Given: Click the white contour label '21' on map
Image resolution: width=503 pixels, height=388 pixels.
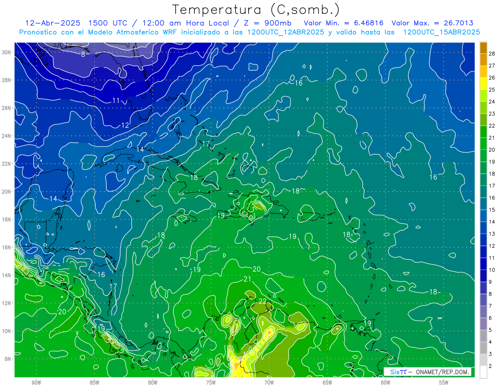Looking at the screenshot, I should coord(247,279).
